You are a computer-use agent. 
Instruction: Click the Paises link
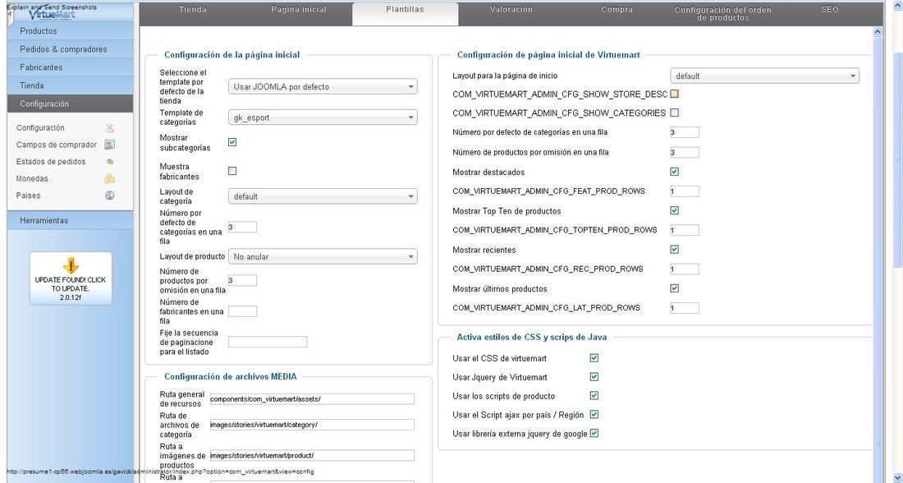pyautogui.click(x=28, y=195)
